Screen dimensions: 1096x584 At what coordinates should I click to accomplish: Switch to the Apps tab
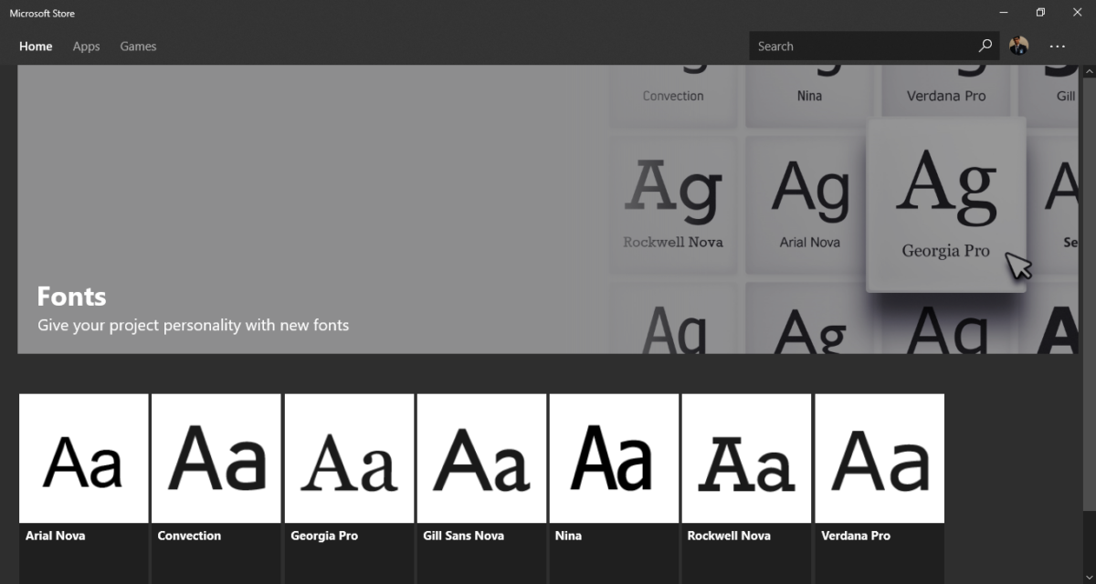click(86, 46)
